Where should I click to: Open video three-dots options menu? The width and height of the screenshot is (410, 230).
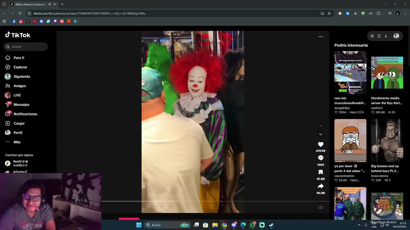(x=321, y=37)
